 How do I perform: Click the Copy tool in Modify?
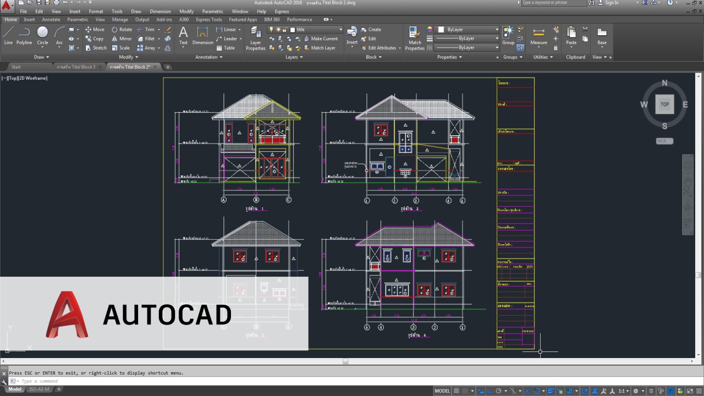pyautogui.click(x=95, y=39)
